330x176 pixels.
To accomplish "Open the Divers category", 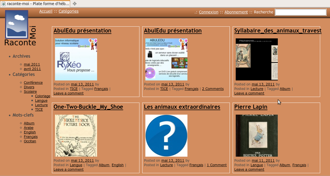I will (x=29, y=87).
